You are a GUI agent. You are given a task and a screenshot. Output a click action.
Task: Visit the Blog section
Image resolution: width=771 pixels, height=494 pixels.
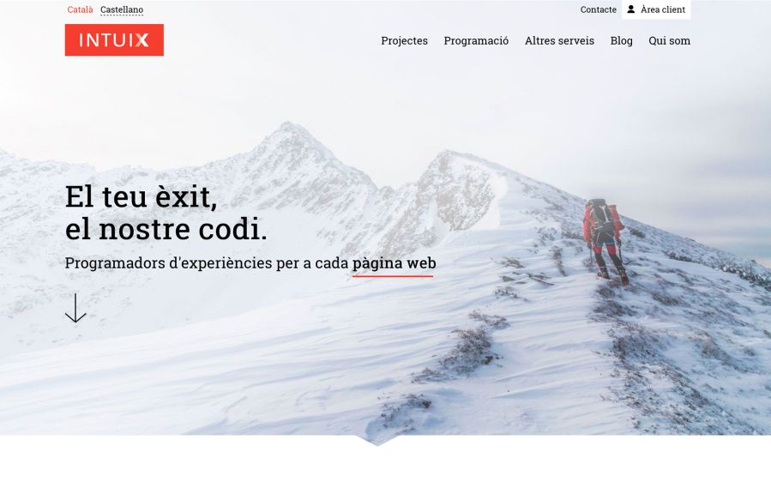(x=621, y=41)
